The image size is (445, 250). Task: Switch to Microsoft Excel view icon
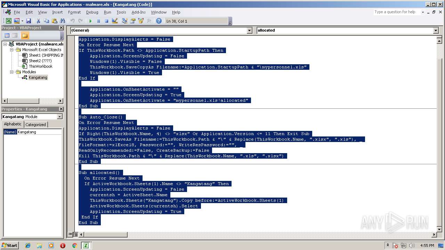click(9, 21)
